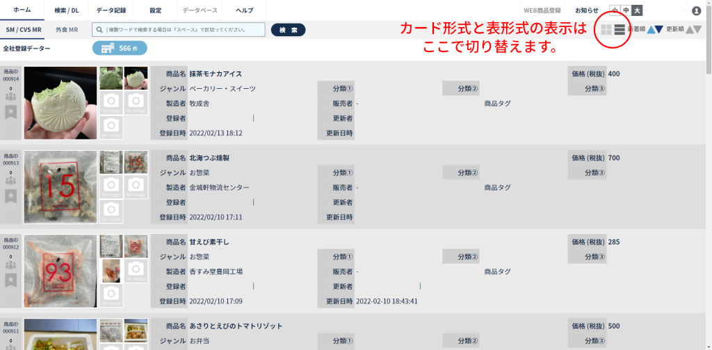The image size is (712, 350).
Task: Open main photo of あさりとえびのトマトリゾット
Action: coord(60,335)
